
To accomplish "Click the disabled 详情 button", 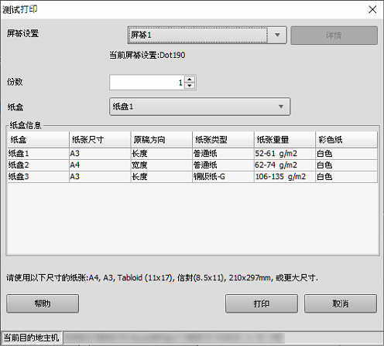I will tap(334, 36).
